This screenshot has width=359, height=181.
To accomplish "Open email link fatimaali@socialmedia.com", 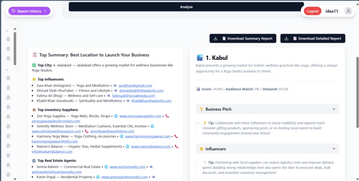I will [134, 95].
